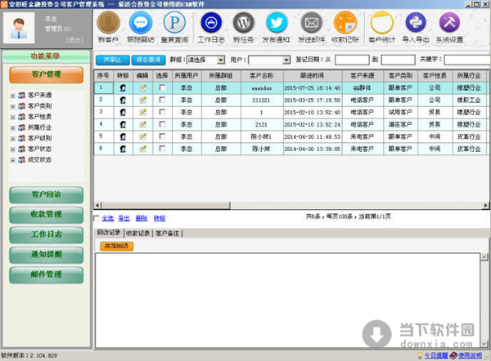Image resolution: width=491 pixels, height=361 pixels.
Task: Open 发布通知 Twitter bird icon
Action: click(277, 24)
